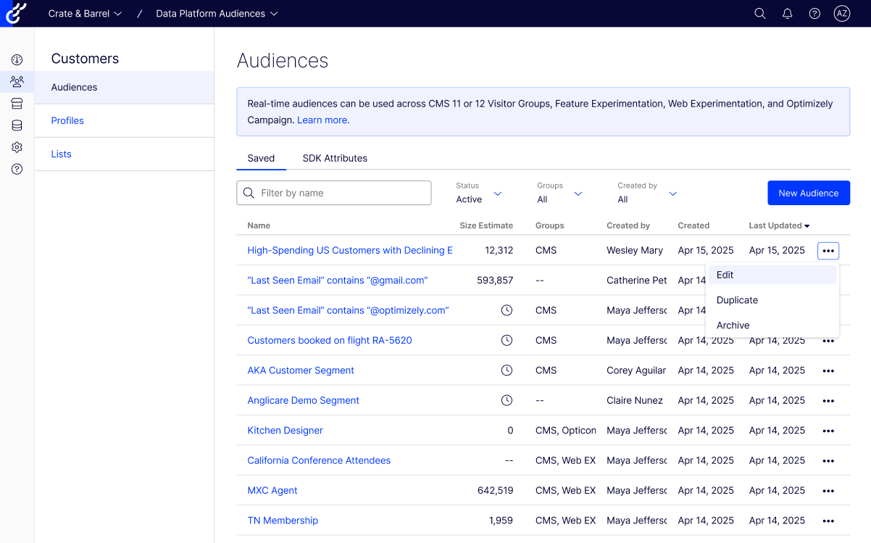871x543 pixels.
Task: Open notifications bell icon
Action: pyautogui.click(x=787, y=14)
